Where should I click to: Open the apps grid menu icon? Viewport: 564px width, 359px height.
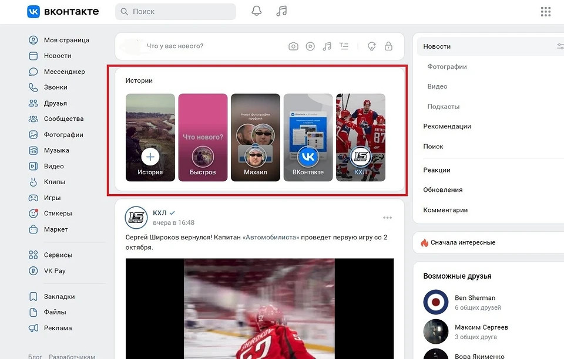pos(545,12)
